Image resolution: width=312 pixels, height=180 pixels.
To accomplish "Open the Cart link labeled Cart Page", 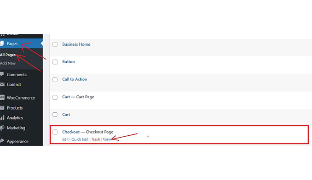I will pyautogui.click(x=66, y=97).
